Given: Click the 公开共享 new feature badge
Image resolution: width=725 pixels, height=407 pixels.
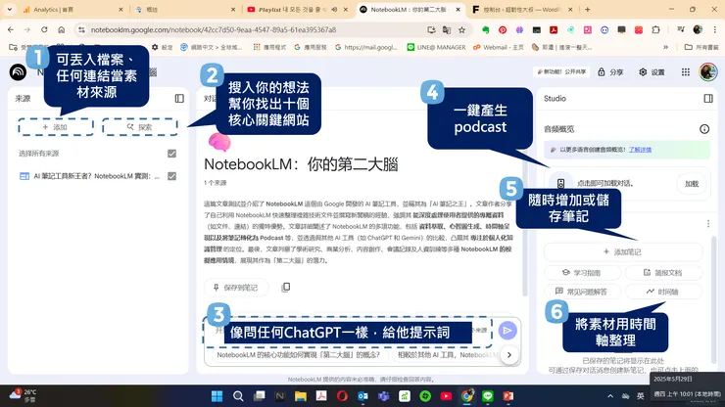Looking at the screenshot, I should 561,72.
